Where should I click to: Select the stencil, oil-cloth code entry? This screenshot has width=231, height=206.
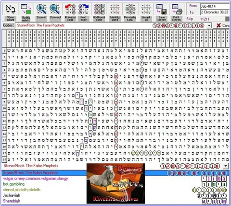coord(22,190)
